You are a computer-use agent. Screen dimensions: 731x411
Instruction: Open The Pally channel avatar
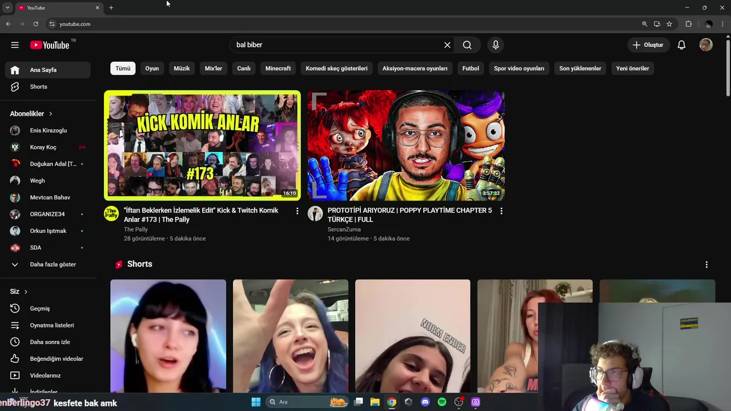coord(111,213)
